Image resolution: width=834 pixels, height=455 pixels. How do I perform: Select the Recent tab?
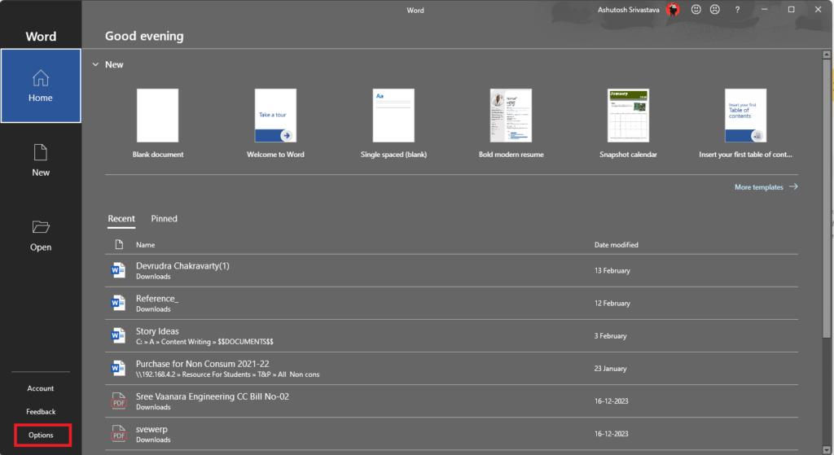pyautogui.click(x=121, y=219)
